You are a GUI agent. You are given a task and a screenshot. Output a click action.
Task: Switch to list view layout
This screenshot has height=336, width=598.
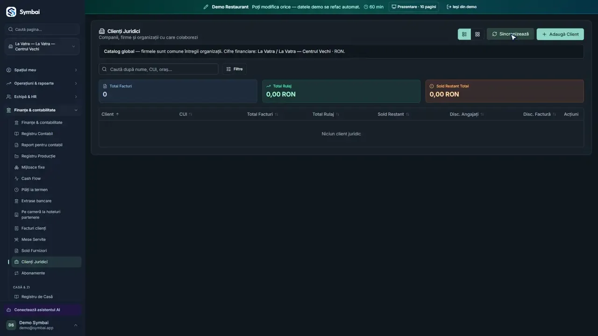click(x=464, y=34)
